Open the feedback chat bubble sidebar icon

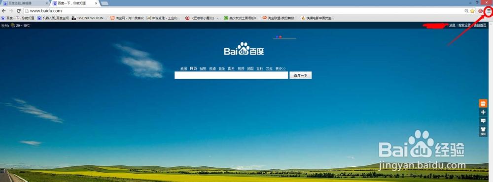[x=483, y=121]
